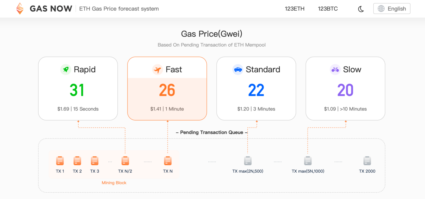Select the Fast 26 Gwei card
Screen dimensions: 425x199
coord(167,88)
